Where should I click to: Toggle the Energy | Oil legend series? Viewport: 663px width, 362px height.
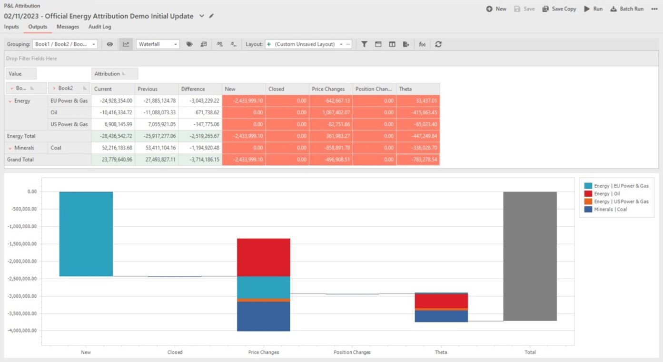(607, 194)
